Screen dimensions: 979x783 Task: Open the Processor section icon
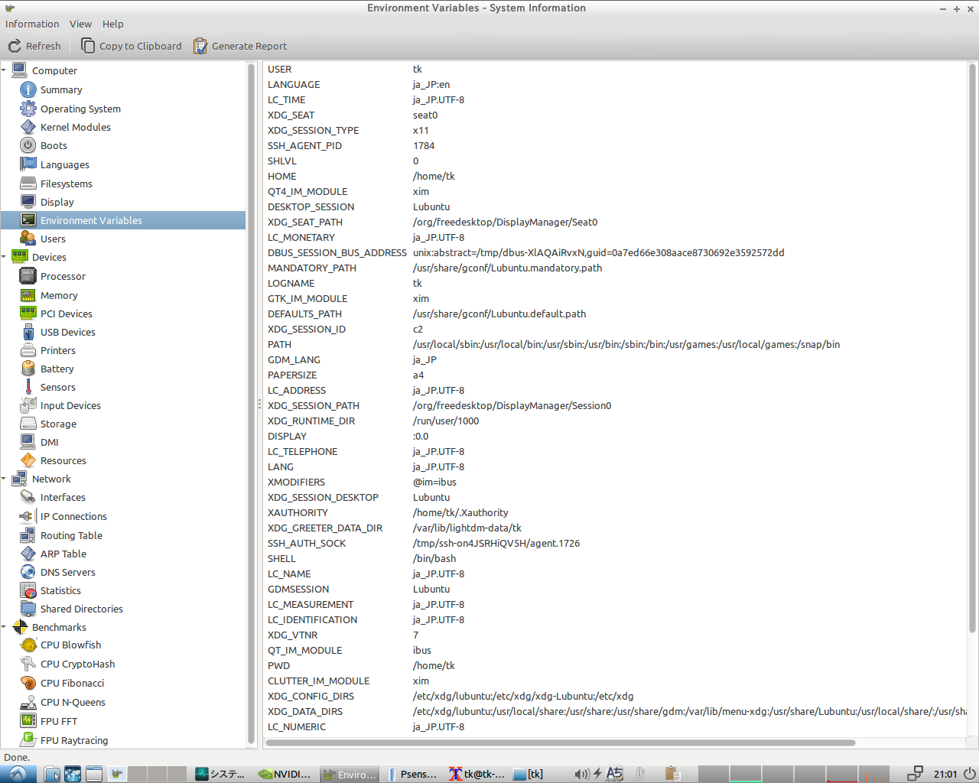[28, 276]
